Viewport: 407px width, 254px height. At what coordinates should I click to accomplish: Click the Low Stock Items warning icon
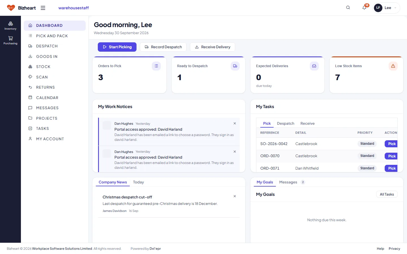(x=393, y=66)
